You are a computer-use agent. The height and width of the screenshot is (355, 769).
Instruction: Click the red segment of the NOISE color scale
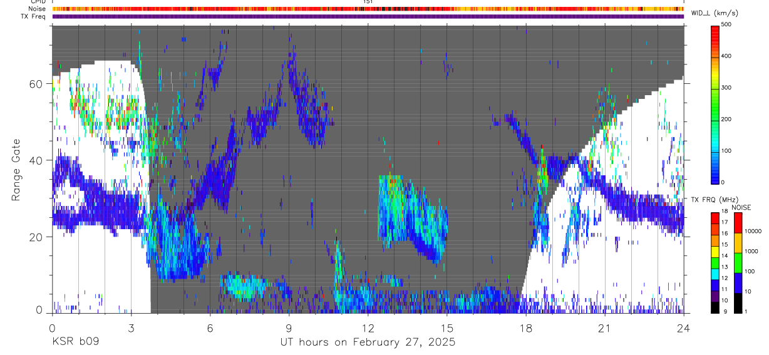coord(738,223)
